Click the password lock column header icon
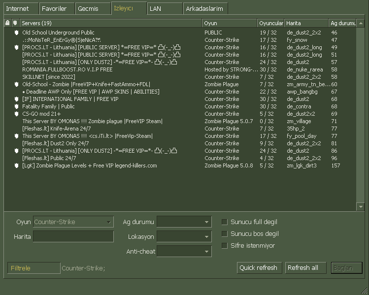Screen dimensions: 369x295 tap(7, 23)
